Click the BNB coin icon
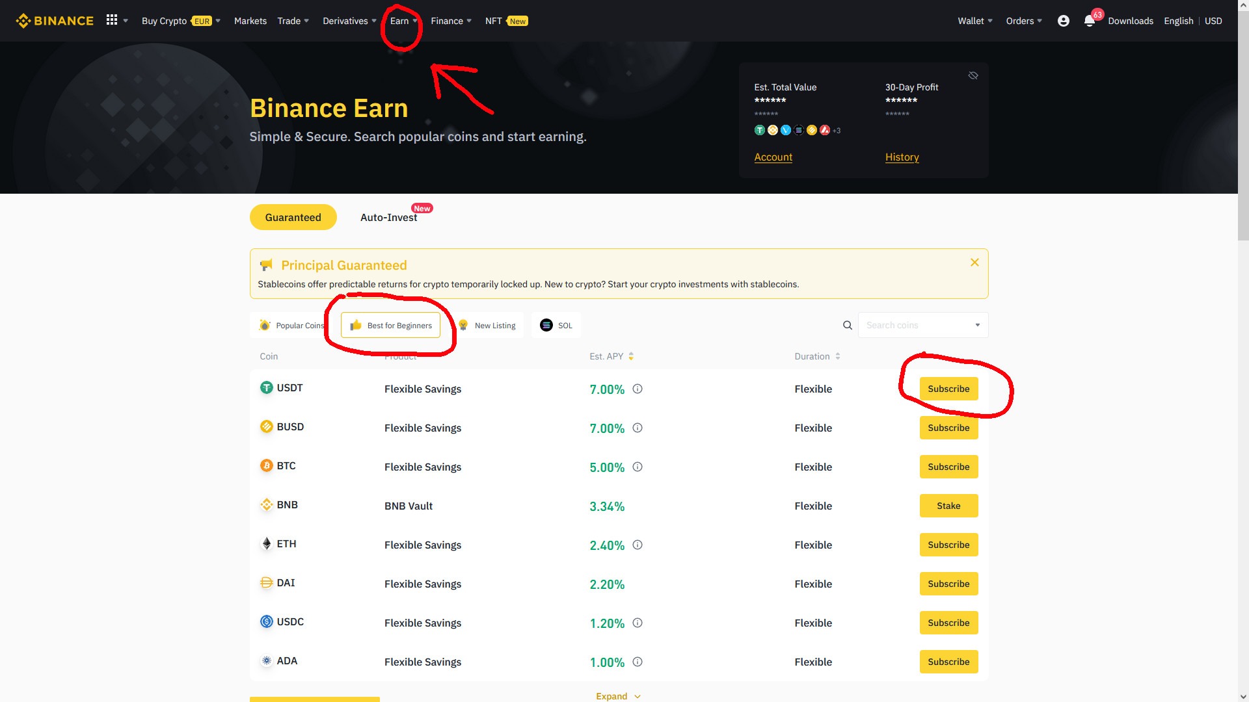Screen dimensions: 1249x702 tap(267, 505)
